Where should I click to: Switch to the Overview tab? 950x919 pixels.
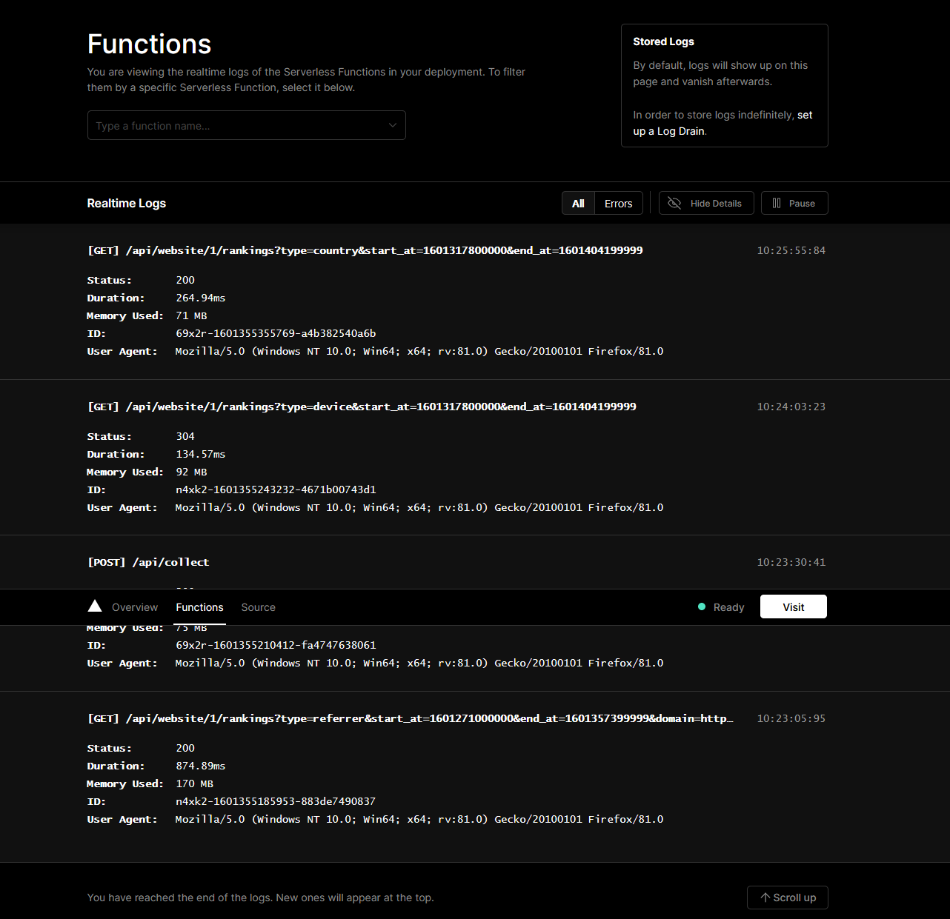[x=134, y=606]
